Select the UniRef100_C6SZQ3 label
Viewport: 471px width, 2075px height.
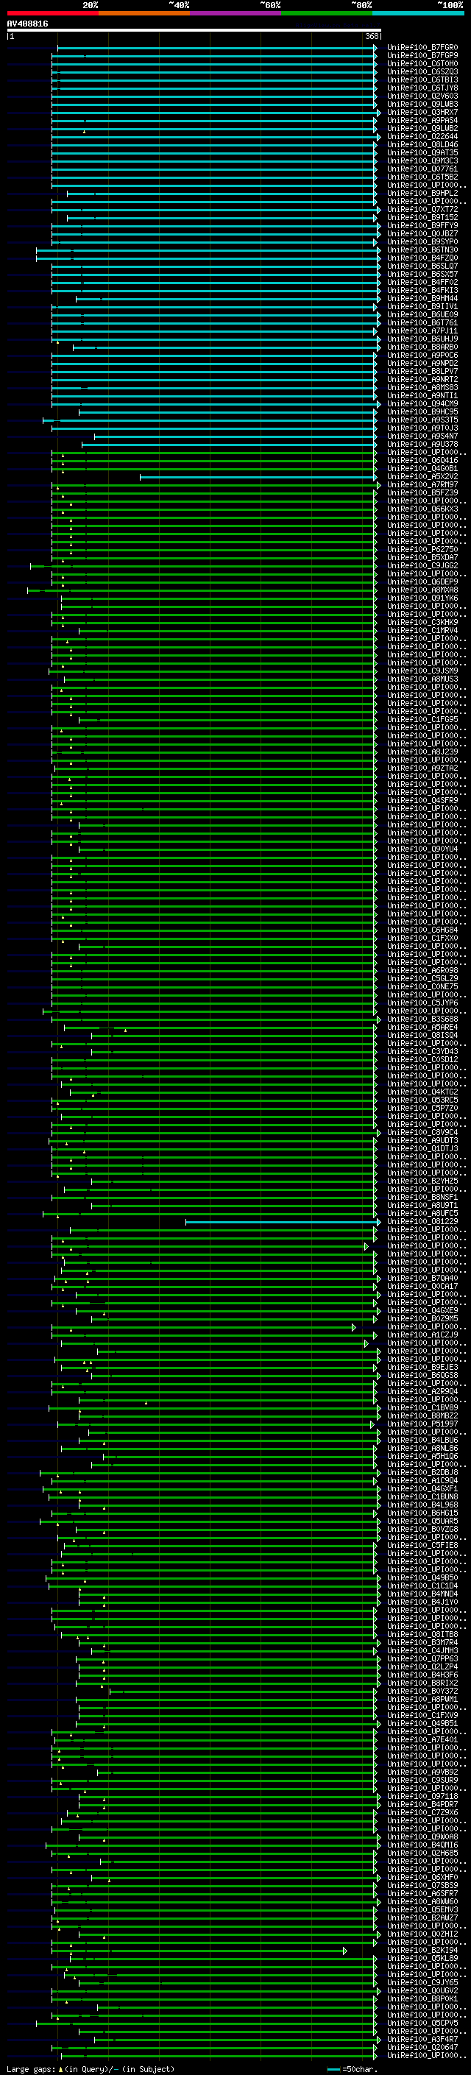422,71
